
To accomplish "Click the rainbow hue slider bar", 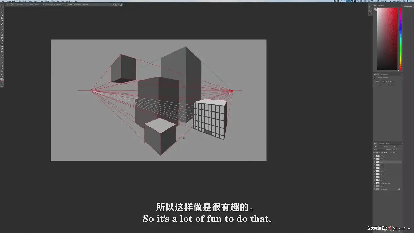I will pos(401,39).
